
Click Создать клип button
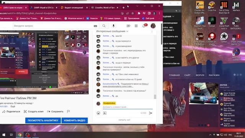coord(33,112)
